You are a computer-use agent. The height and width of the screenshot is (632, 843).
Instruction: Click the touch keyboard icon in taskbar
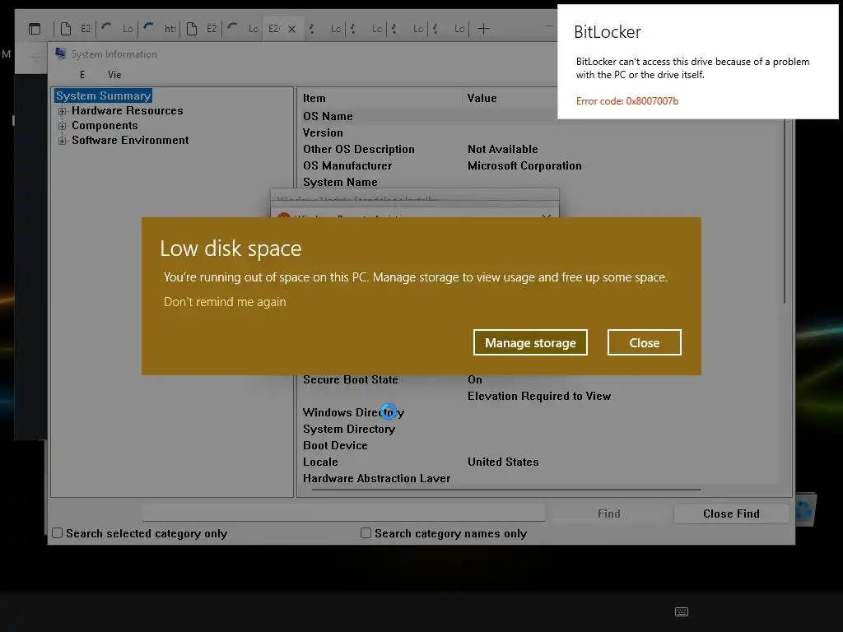coord(681,611)
